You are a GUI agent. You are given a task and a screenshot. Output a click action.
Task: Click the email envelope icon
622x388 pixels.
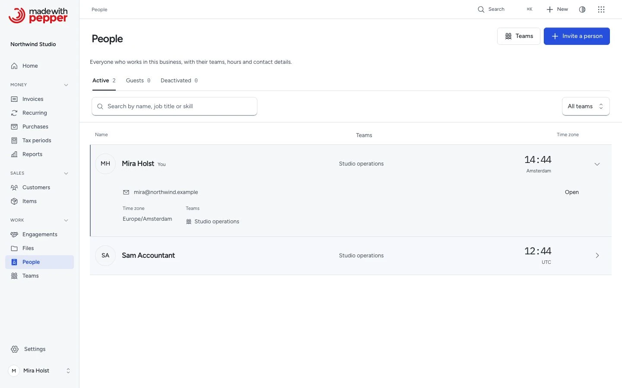[126, 192]
